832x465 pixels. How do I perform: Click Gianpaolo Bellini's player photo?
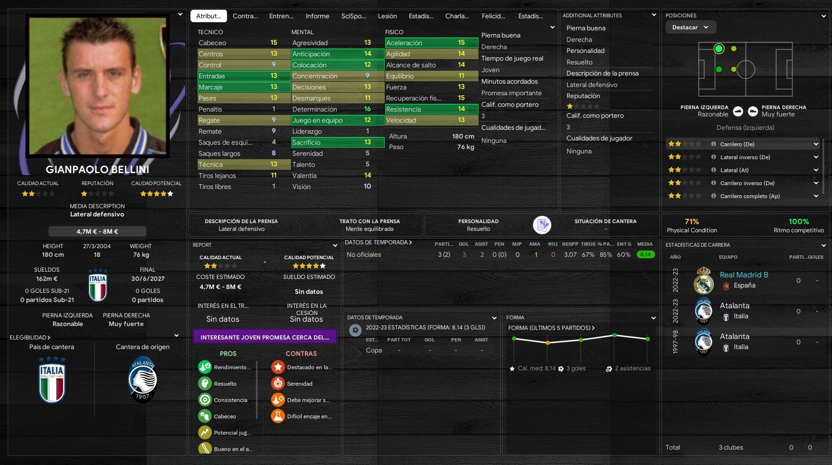coord(98,86)
